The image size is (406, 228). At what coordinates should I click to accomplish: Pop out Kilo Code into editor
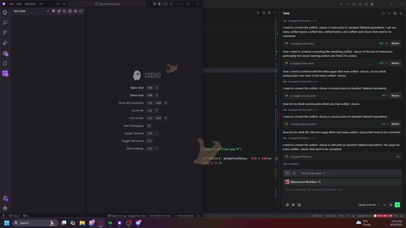[81, 11]
